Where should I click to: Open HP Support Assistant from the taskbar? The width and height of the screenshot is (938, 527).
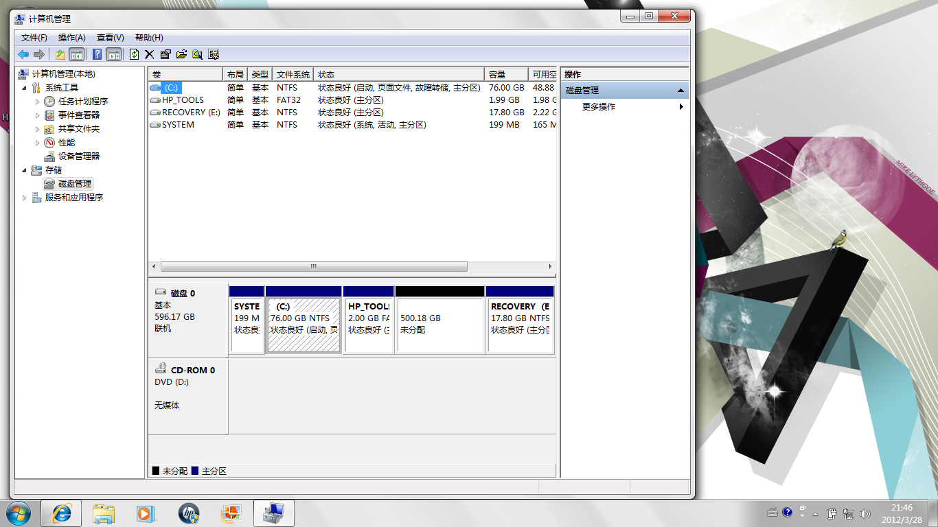[x=188, y=513]
